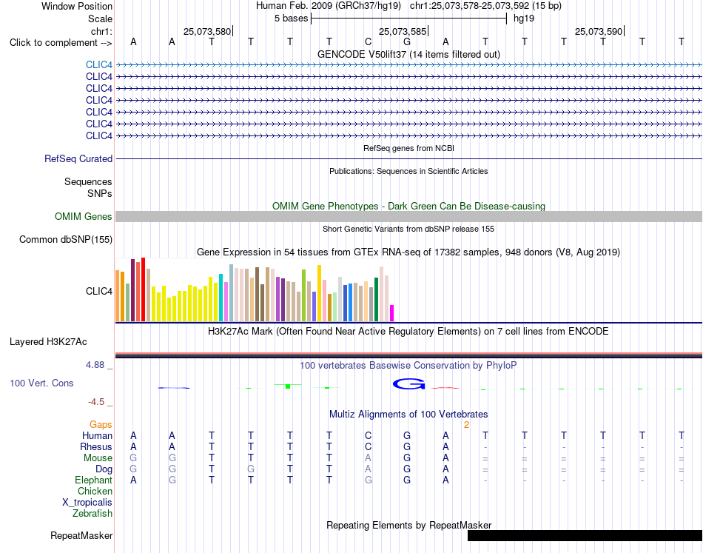Click the H3K27Ac Mark ENCODE track title
Image resolution: width=703 pixels, height=553 pixels.
(408, 332)
